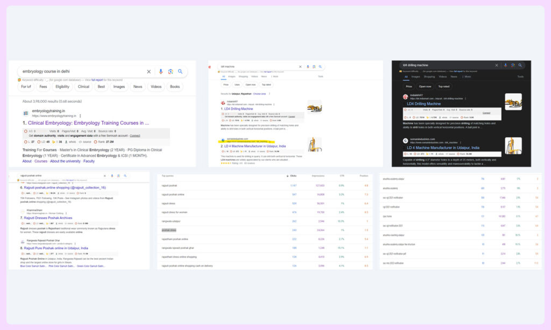Open the Price chip in dark ld4 results
The image size is (551, 330).
click(x=409, y=87)
